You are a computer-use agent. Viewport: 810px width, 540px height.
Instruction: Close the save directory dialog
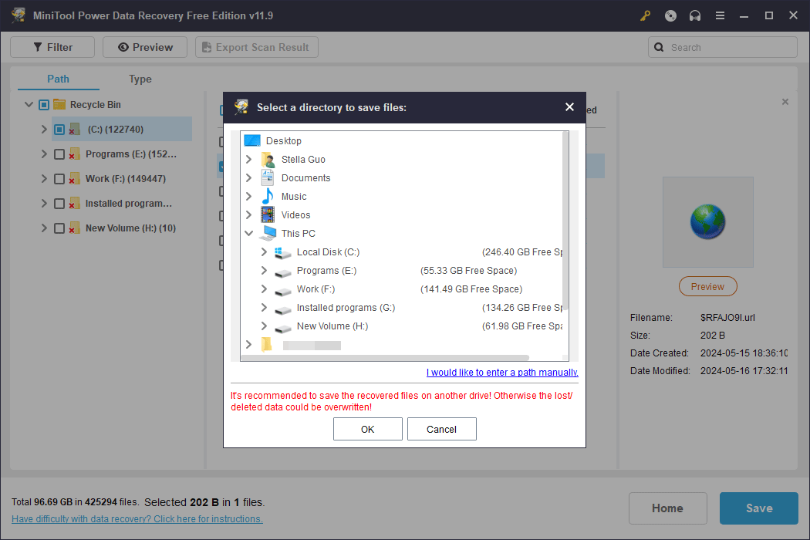(569, 107)
